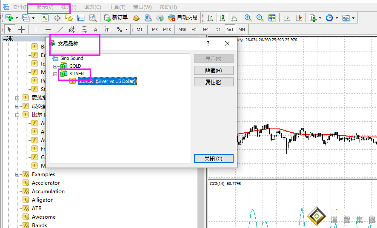This screenshot has height=228, width=377.
Task: Switch timeframe to H4
Action: pos(206,29)
